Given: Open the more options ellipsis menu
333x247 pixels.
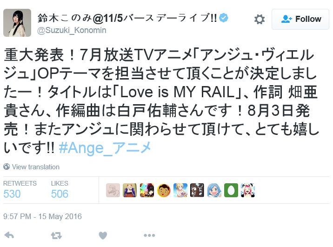Looking at the screenshot, I should pos(149,235).
